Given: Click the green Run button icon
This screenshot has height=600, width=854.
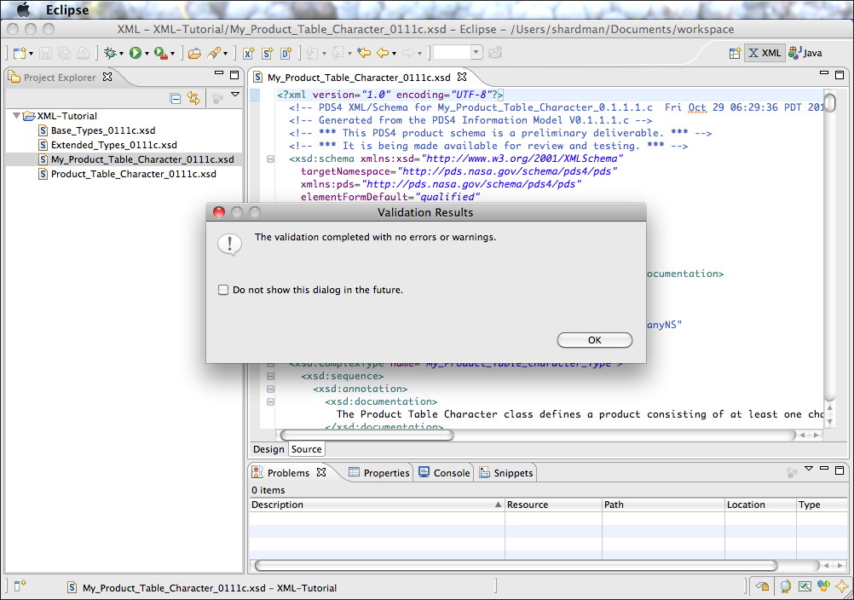Looking at the screenshot, I should [135, 53].
